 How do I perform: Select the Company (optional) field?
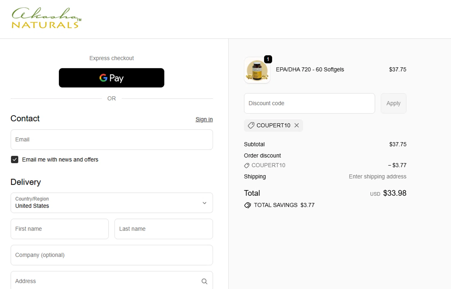(112, 255)
